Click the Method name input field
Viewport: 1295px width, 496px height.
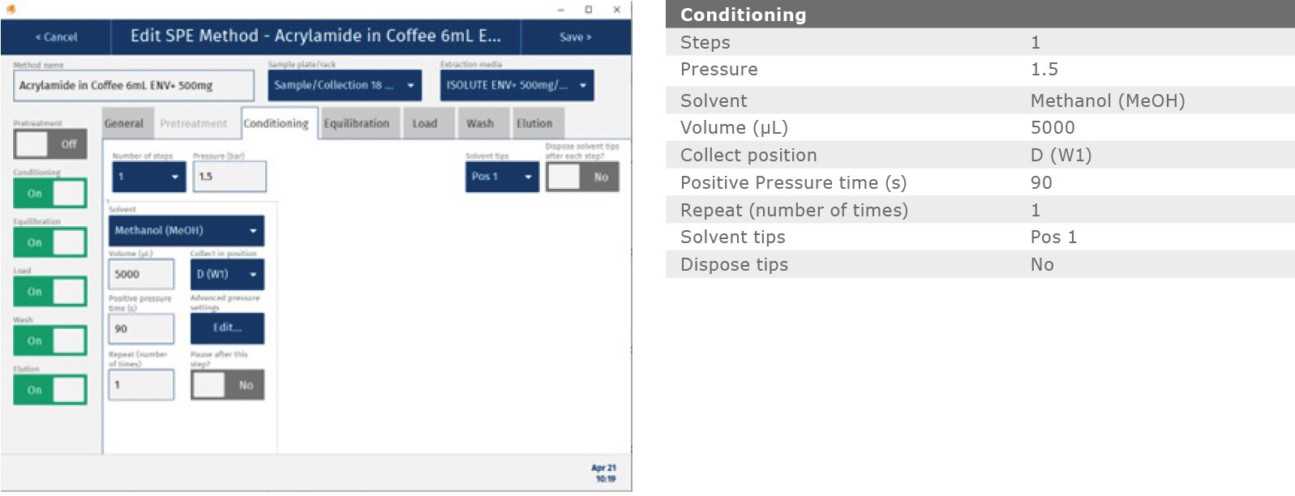point(134,85)
